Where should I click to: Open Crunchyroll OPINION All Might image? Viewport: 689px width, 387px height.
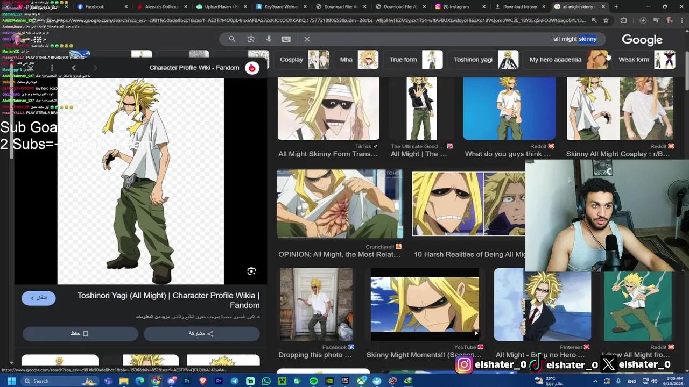coord(340,204)
